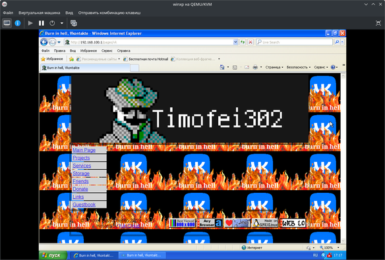Click the green Refresh page icon
Image resolution: width=385 pixels, height=260 pixels.
click(243, 42)
